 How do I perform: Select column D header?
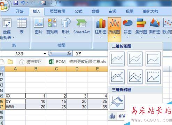coord(77,69)
